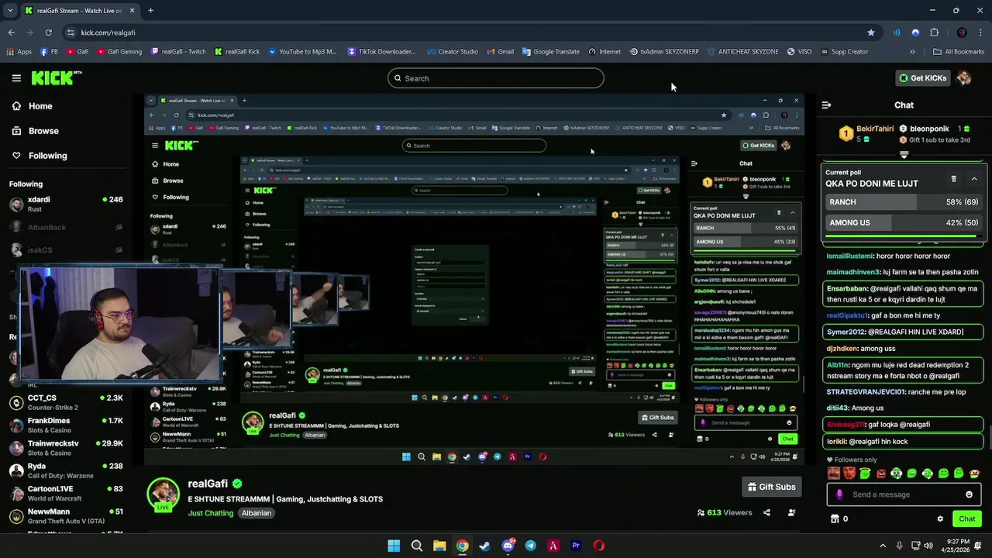Open the hamburger sidebar menu
Viewport: 992px width, 558px height.
click(16, 78)
